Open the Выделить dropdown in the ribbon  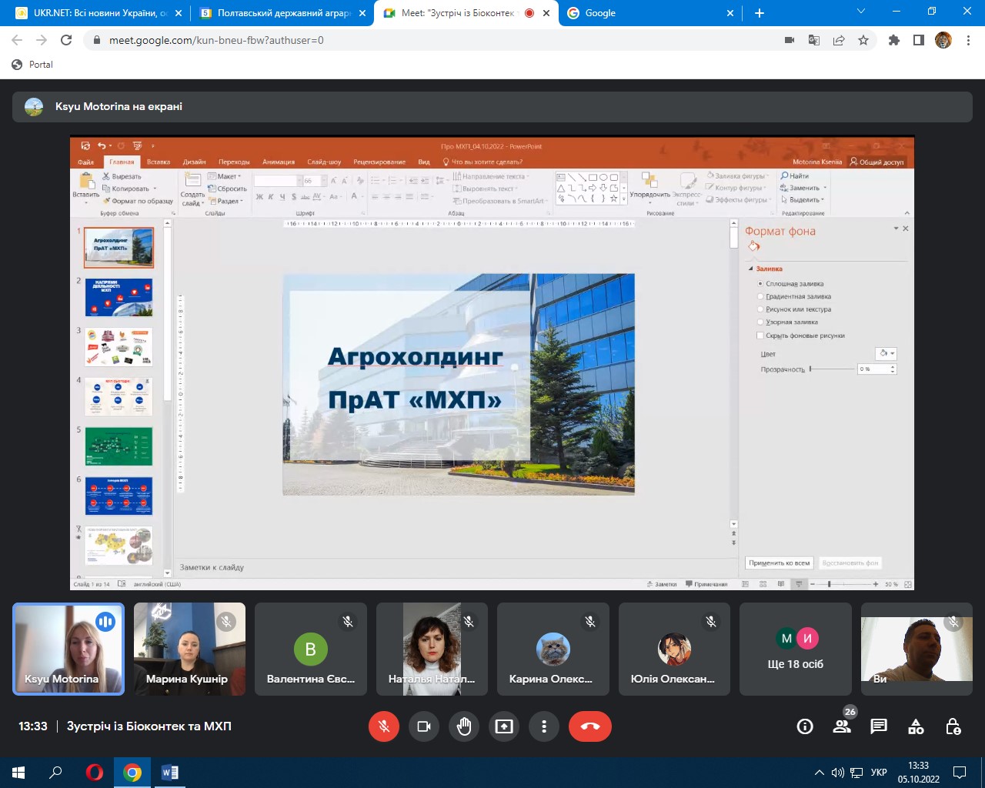[803, 200]
